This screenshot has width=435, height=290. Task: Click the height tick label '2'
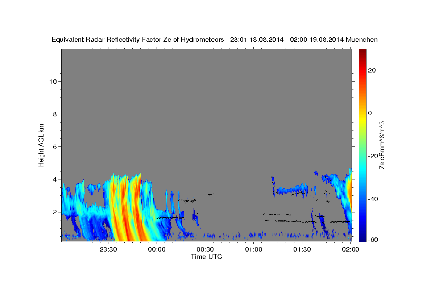pyautogui.click(x=55, y=212)
